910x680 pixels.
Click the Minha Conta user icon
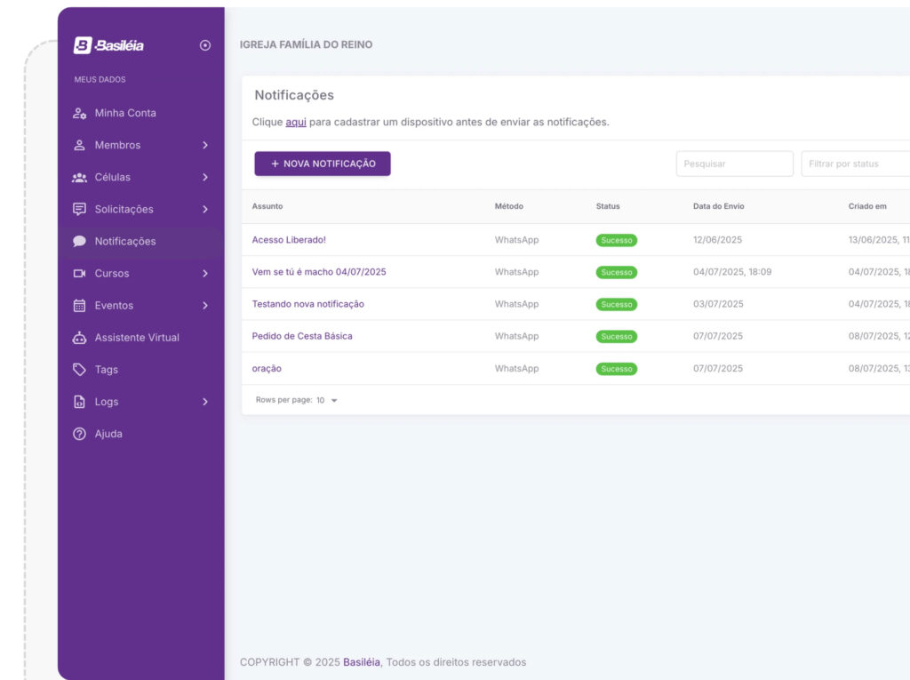[x=79, y=114]
